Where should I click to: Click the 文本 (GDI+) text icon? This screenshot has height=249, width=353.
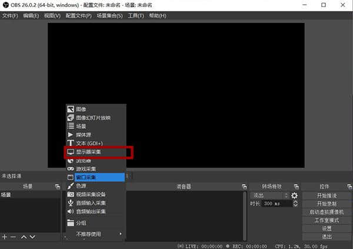70,143
